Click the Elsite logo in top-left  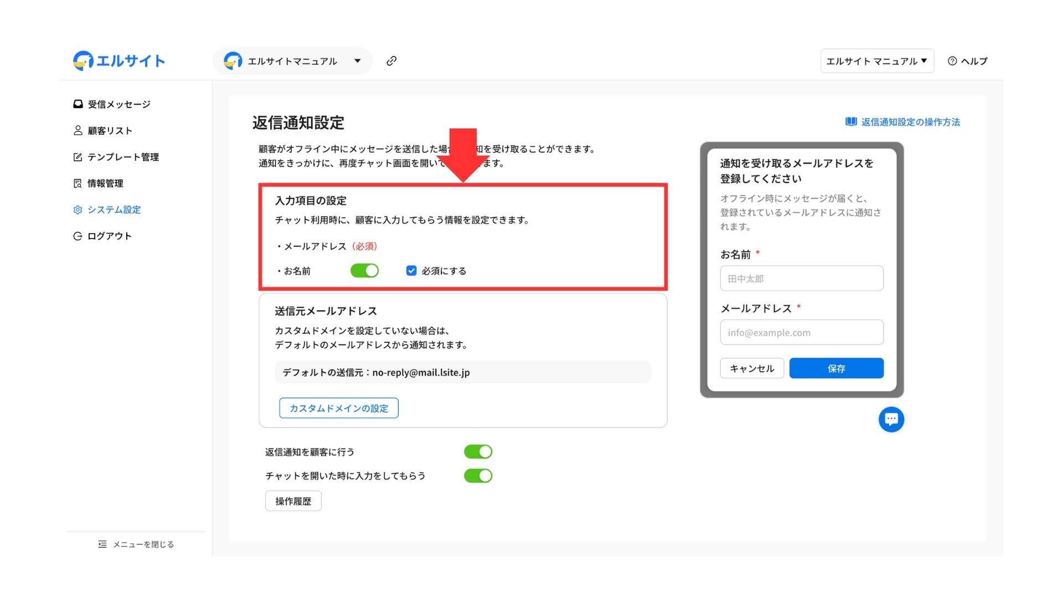click(x=119, y=61)
